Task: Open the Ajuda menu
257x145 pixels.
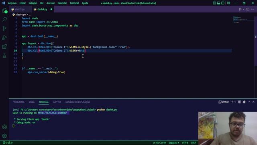Action: [x=85, y=3]
